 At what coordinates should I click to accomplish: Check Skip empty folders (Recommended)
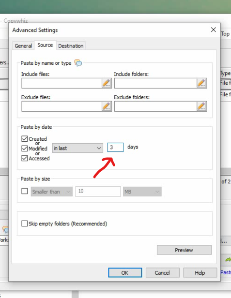coord(24,223)
